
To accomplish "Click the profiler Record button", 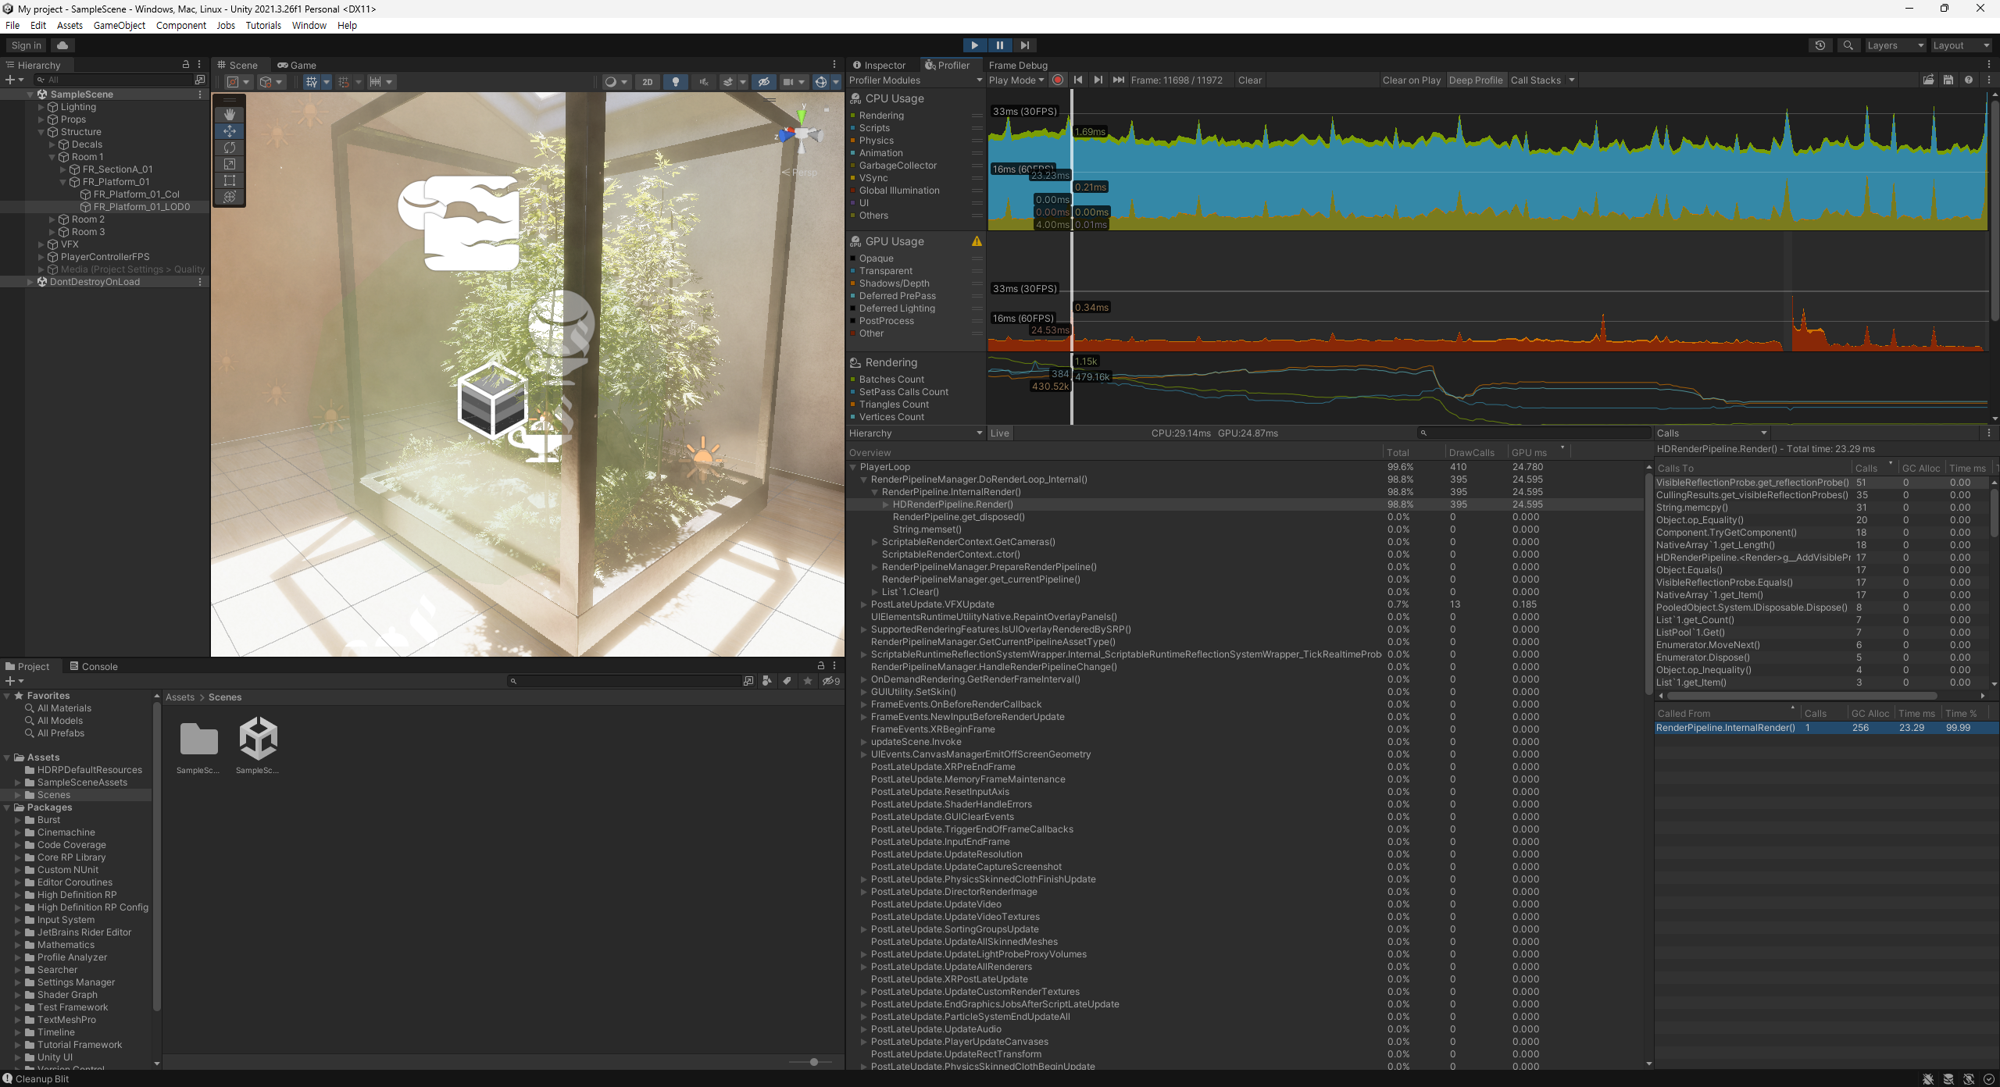I will pos(1058,80).
